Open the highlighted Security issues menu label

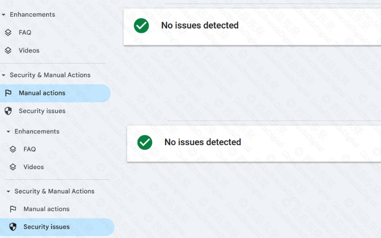pos(47,227)
